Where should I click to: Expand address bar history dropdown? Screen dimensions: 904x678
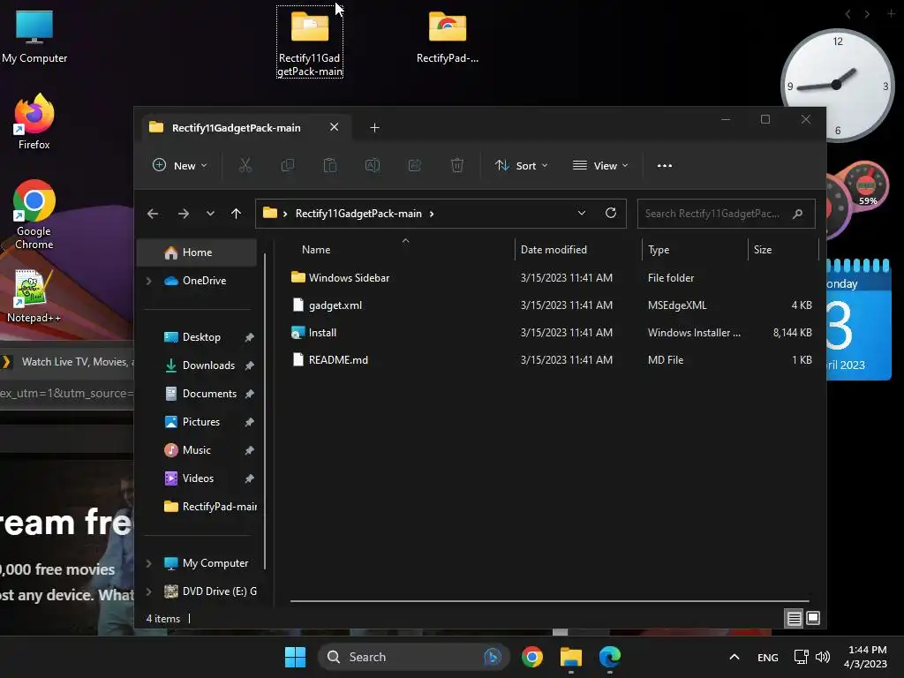(x=582, y=214)
